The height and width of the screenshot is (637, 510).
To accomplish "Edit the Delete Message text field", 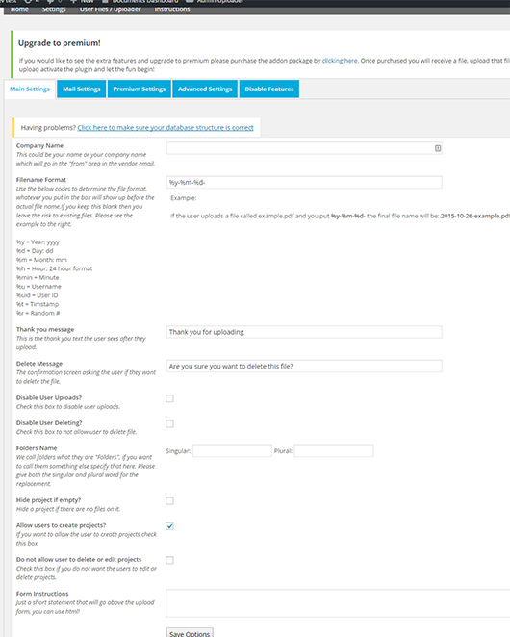I will click(304, 366).
